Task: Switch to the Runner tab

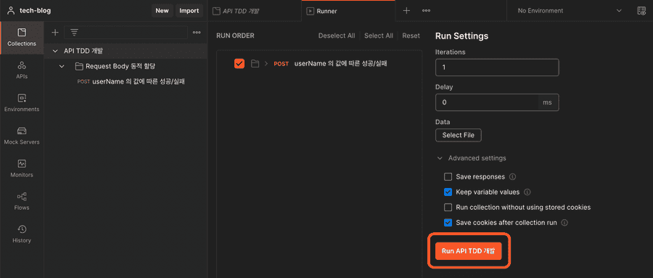Action: tap(348, 11)
